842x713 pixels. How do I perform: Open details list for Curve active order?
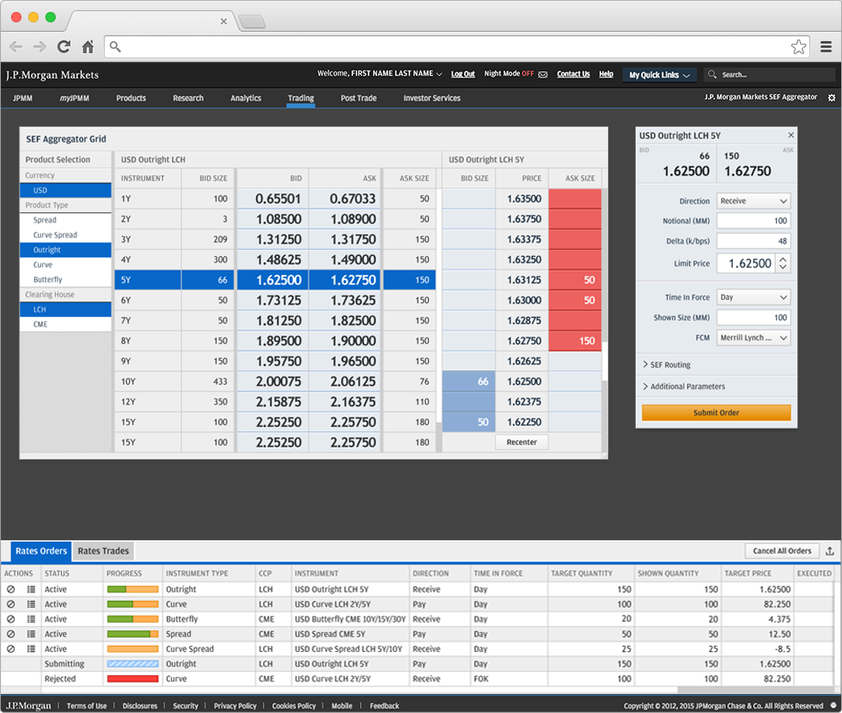(x=31, y=604)
